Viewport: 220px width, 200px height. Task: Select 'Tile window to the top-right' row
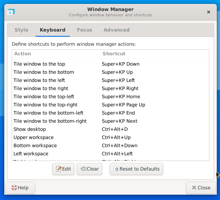pyautogui.click(x=111, y=105)
